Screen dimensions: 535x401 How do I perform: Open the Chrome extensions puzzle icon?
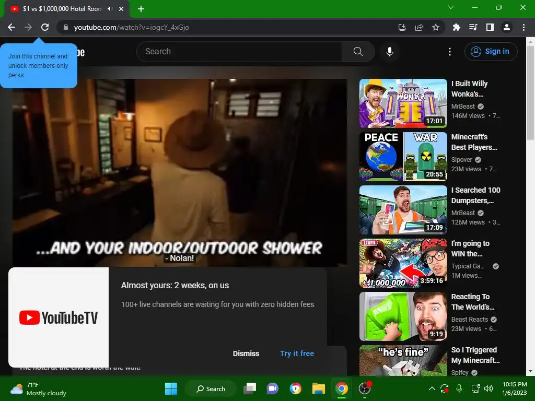coord(457,27)
